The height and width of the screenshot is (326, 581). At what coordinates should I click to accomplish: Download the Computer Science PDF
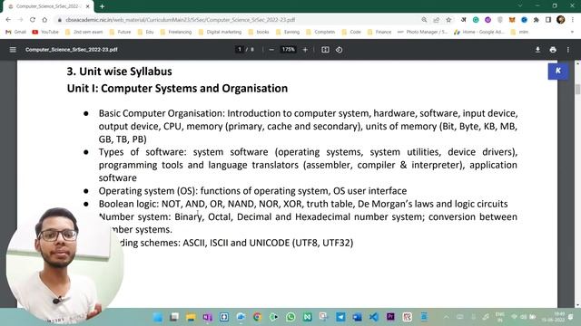point(537,50)
